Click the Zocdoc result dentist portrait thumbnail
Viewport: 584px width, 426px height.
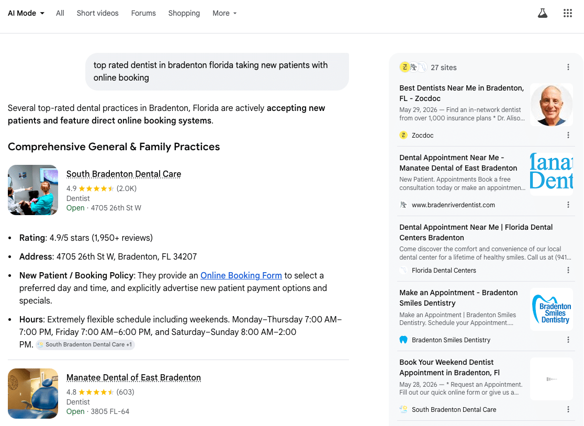point(551,105)
